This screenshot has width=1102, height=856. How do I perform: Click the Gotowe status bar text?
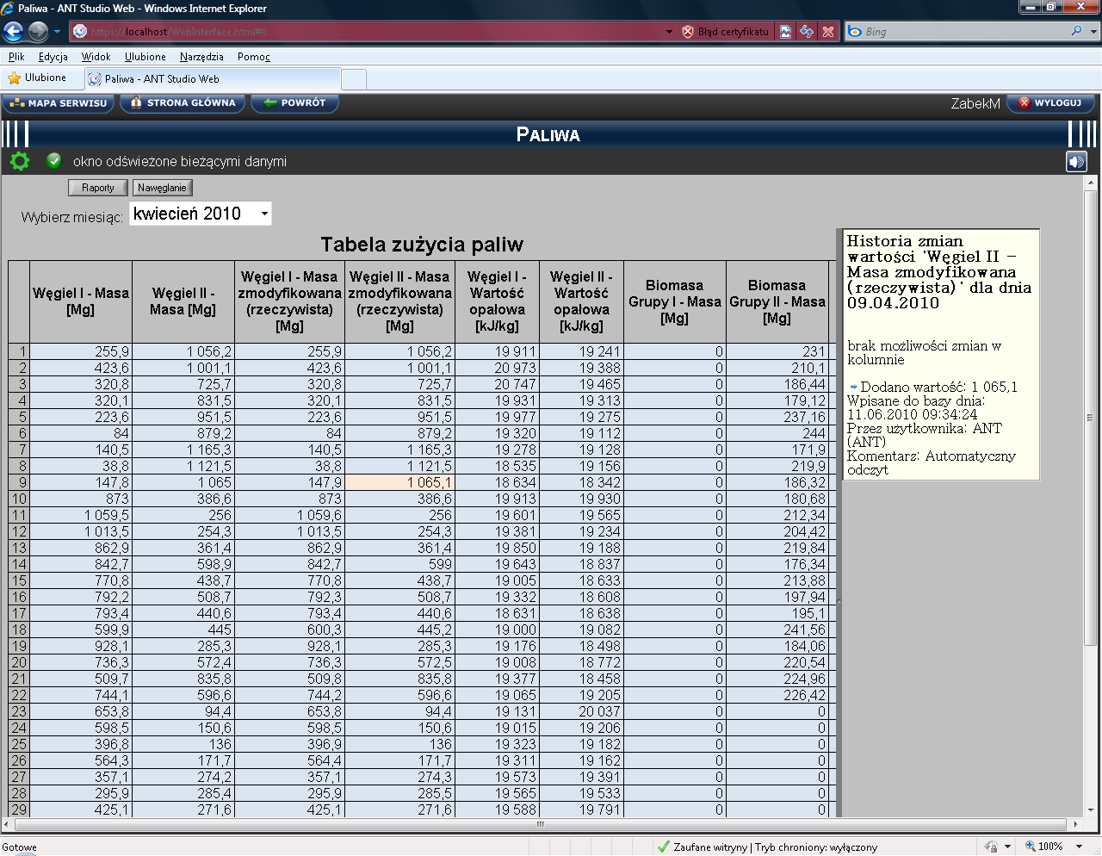(20, 847)
